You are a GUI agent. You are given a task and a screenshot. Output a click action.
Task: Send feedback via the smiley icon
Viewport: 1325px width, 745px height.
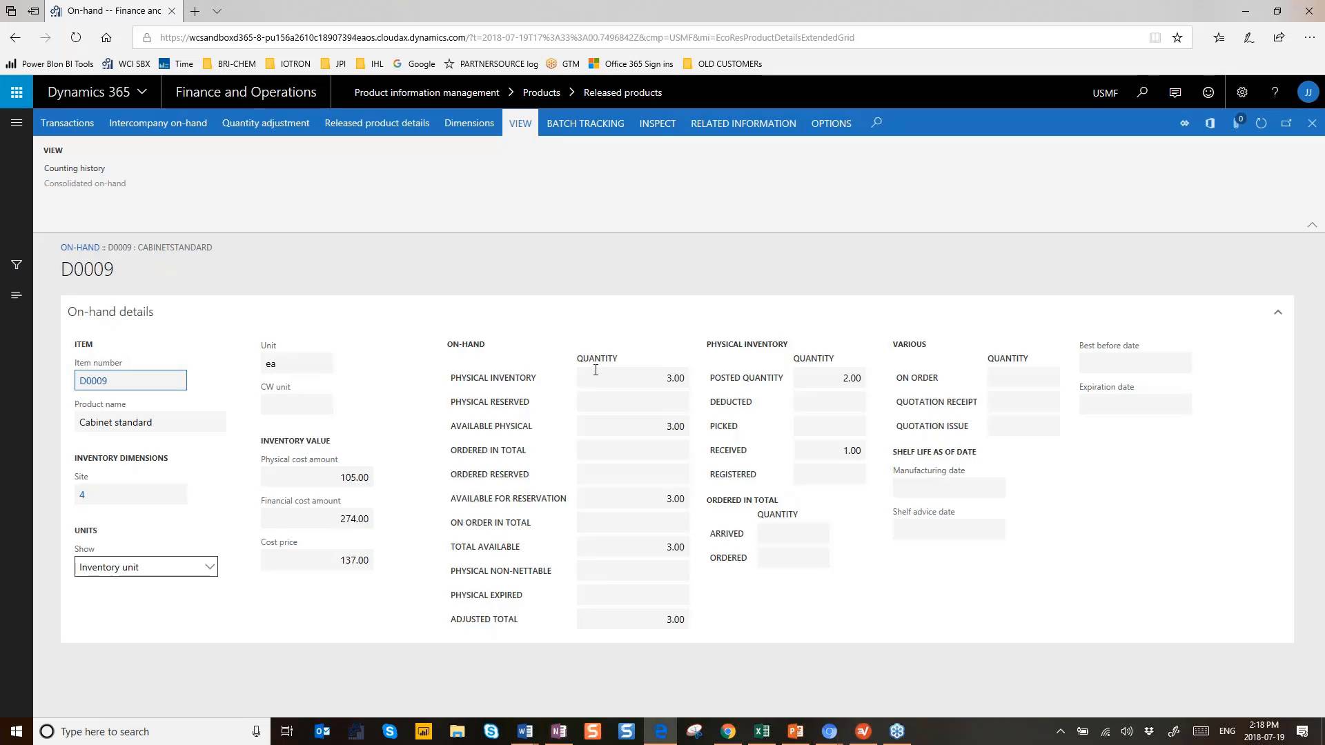[x=1208, y=92]
